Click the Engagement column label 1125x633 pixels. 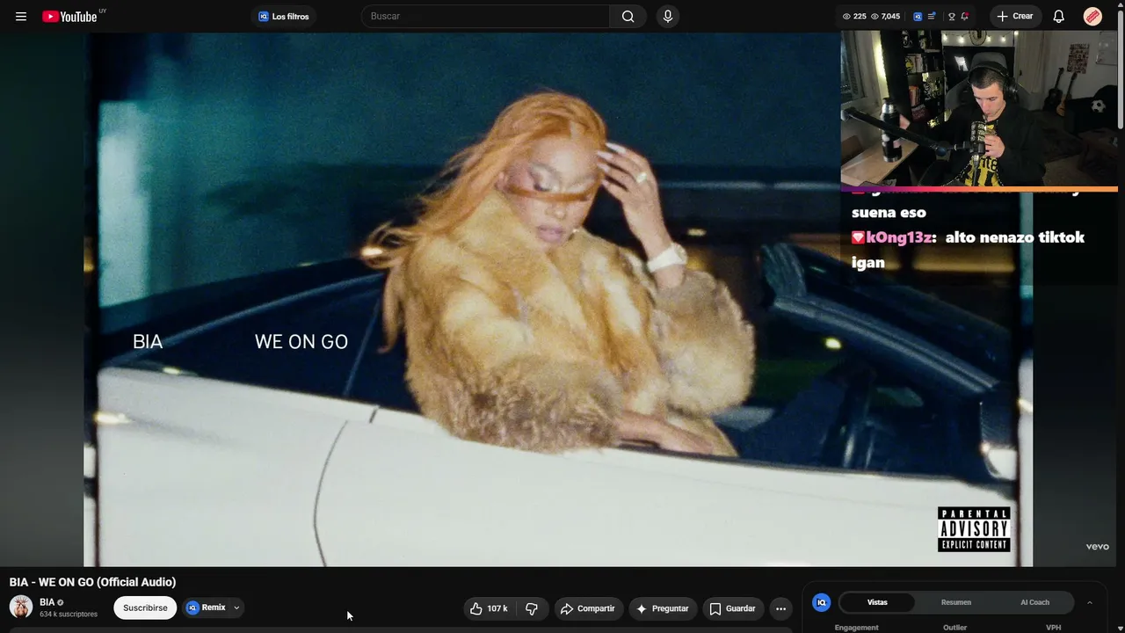(x=857, y=628)
